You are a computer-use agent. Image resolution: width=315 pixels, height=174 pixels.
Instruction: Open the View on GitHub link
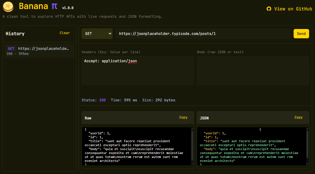(x=289, y=9)
